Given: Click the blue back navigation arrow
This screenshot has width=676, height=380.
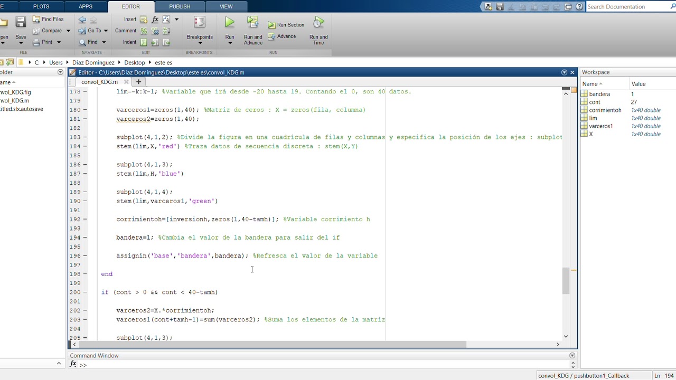Looking at the screenshot, I should tap(82, 20).
